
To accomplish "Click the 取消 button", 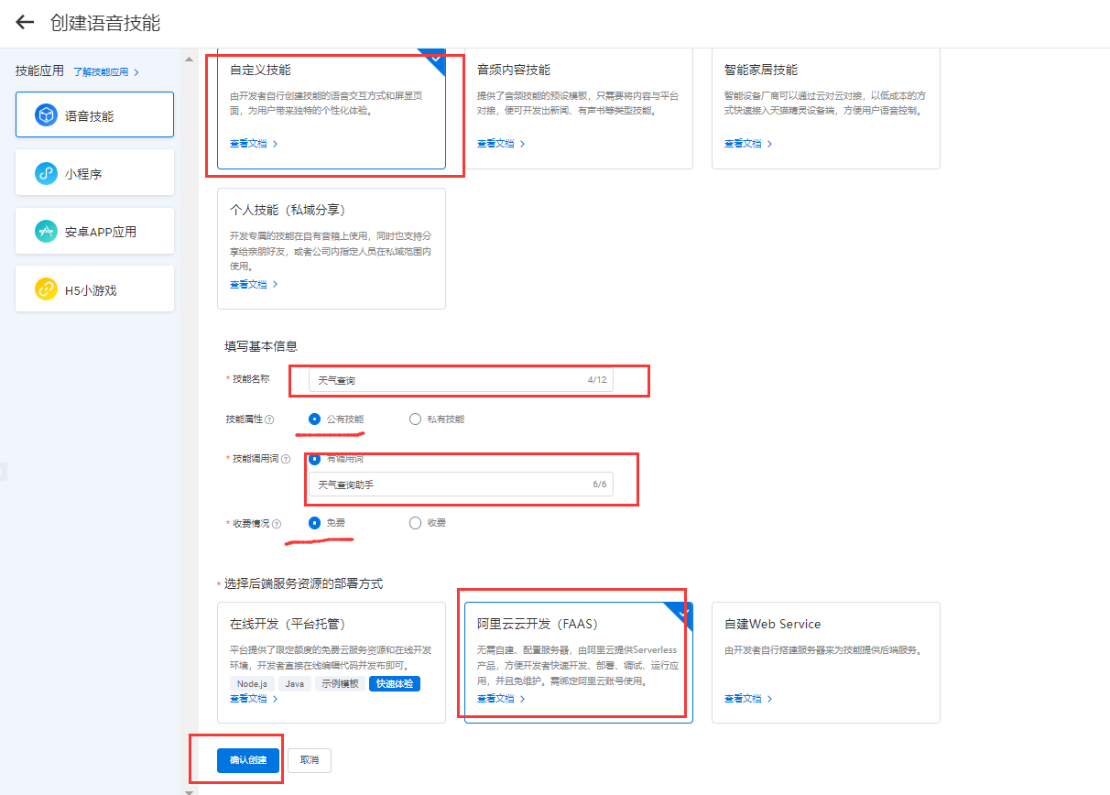I will click(310, 760).
